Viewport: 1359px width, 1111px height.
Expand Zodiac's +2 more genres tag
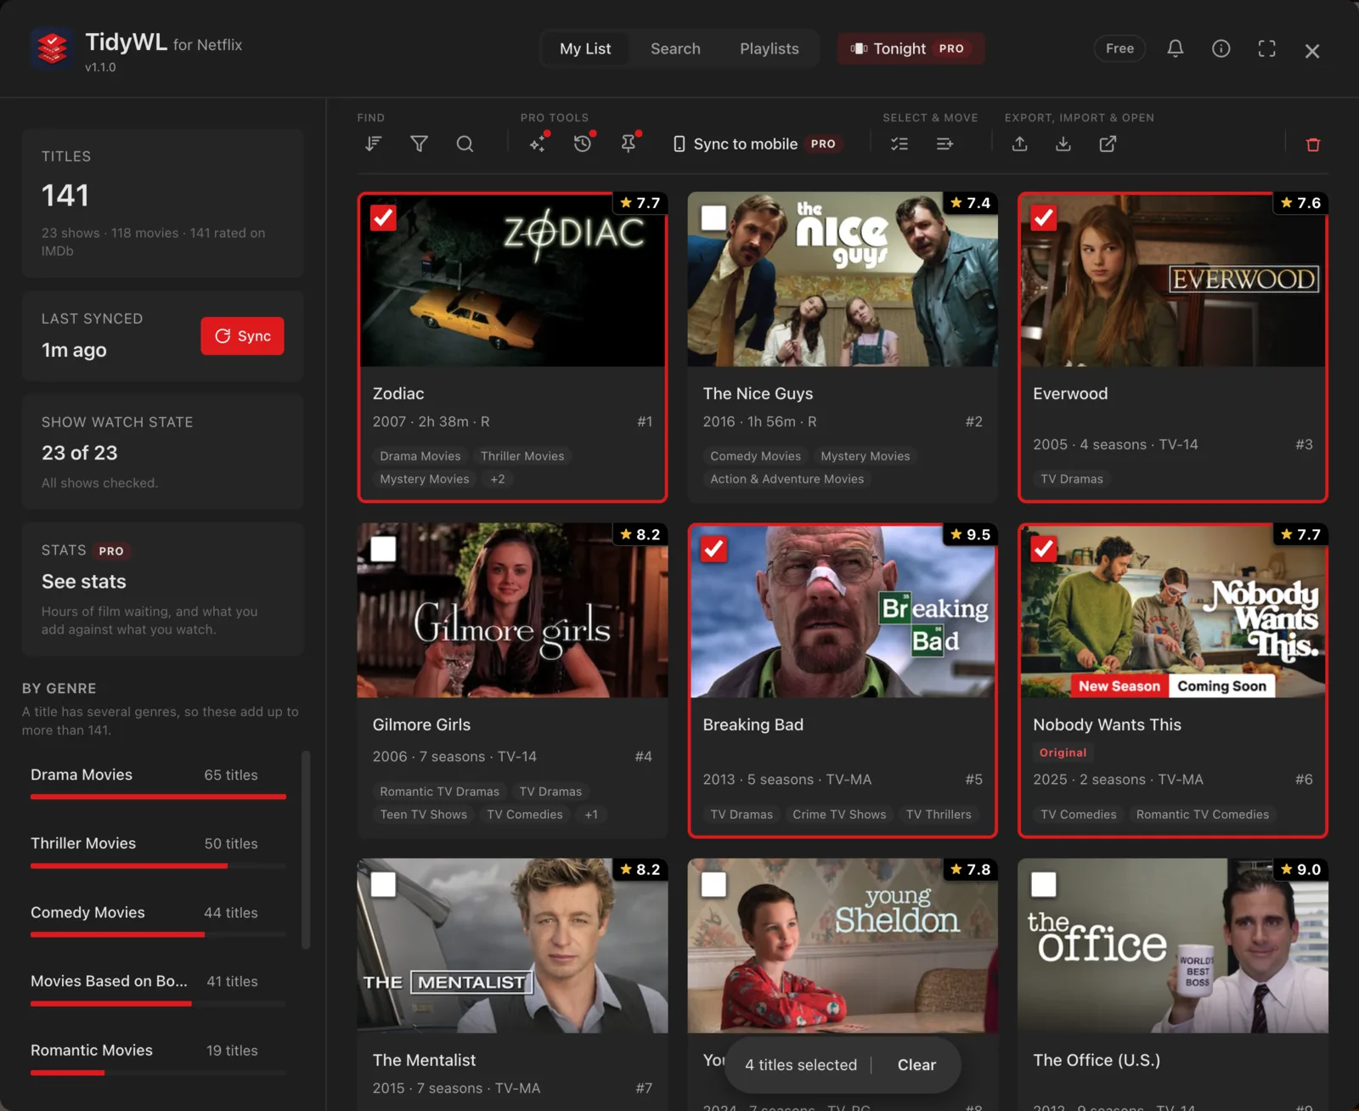[498, 479]
